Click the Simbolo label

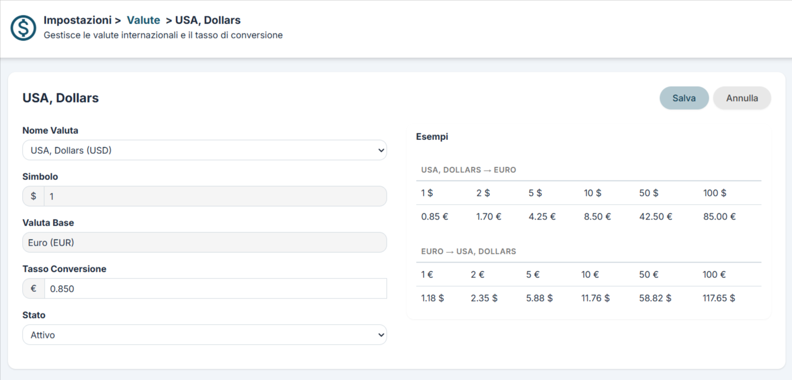click(x=40, y=177)
